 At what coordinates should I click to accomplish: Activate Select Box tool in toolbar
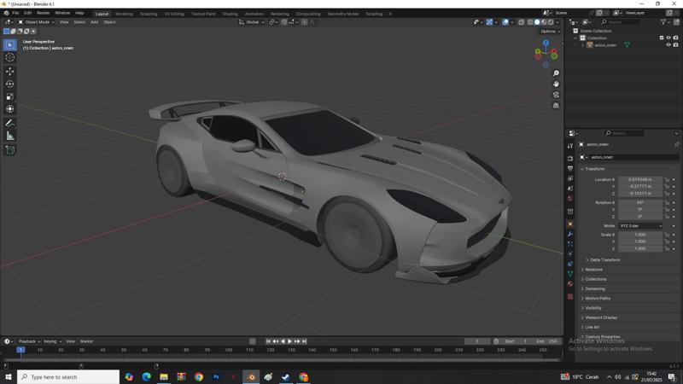click(10, 45)
